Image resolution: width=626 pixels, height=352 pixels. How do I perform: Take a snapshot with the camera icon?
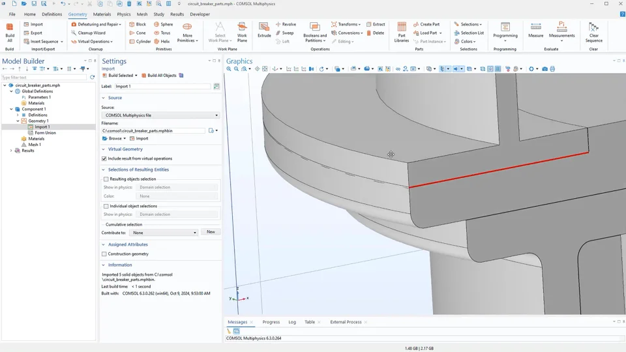pyautogui.click(x=545, y=69)
